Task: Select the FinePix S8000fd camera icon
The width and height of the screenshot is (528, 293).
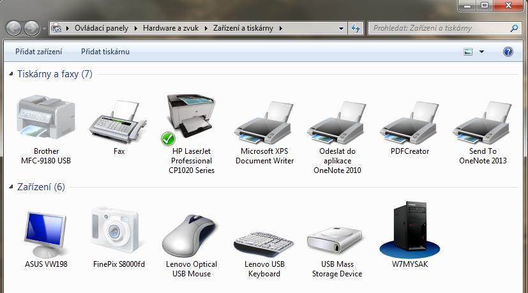Action: pos(115,230)
